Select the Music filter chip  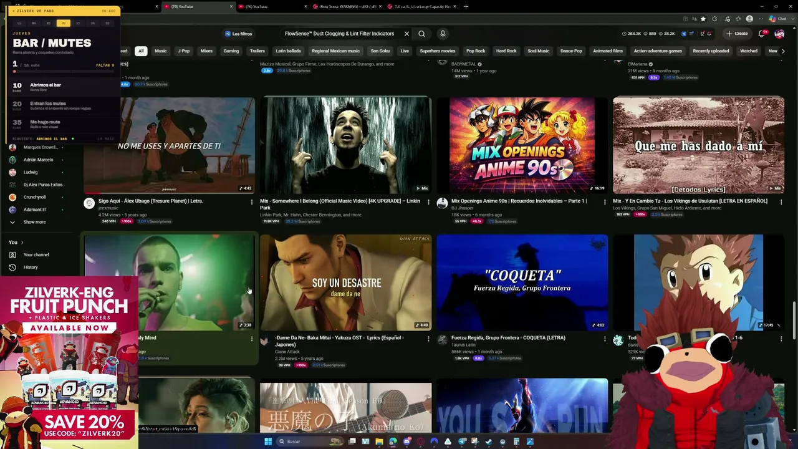coord(161,51)
